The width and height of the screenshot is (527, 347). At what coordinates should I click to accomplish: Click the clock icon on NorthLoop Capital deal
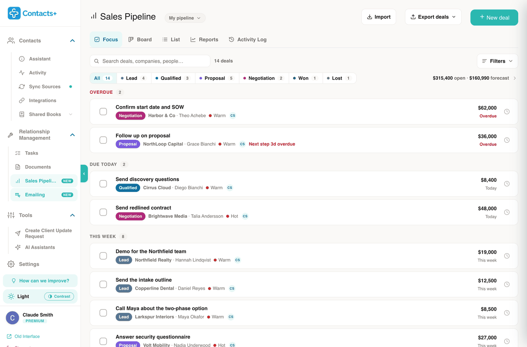click(507, 140)
